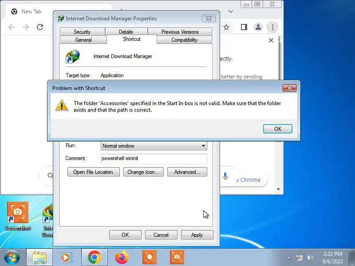Reload the Chrome page

tap(40, 27)
